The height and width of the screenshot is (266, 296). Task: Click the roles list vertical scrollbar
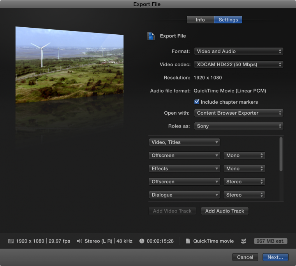(281, 154)
